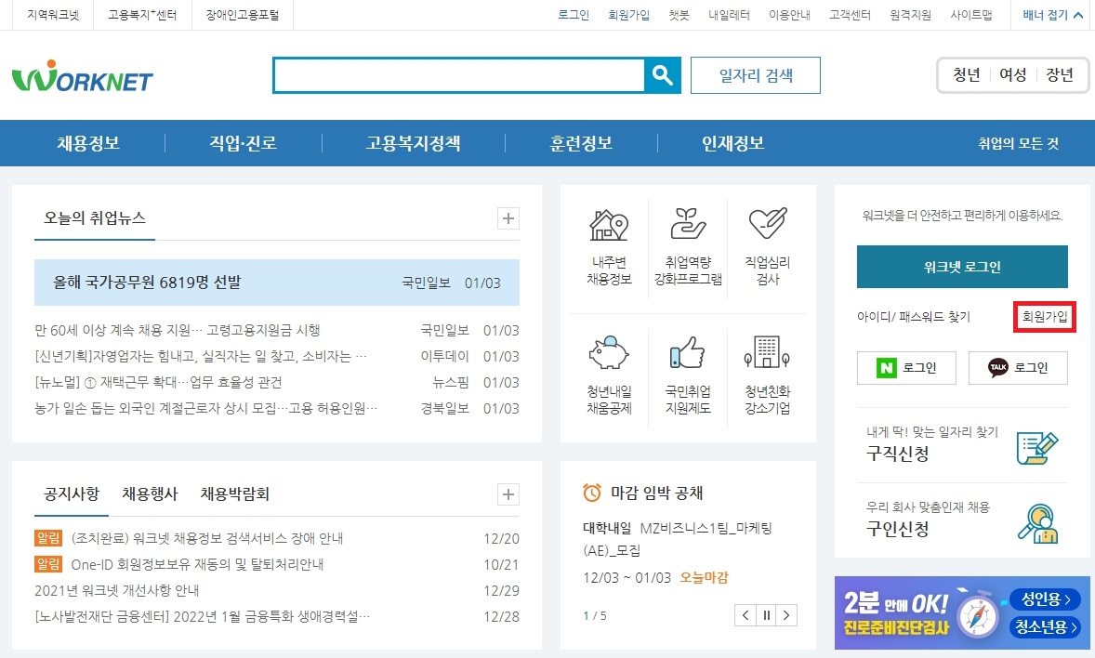Open the 청년친화 강소기업 building icon
1095x658 pixels.
(767, 352)
